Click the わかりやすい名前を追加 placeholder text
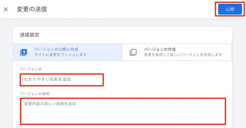This screenshot has width=246, height=128. pyautogui.click(x=47, y=79)
